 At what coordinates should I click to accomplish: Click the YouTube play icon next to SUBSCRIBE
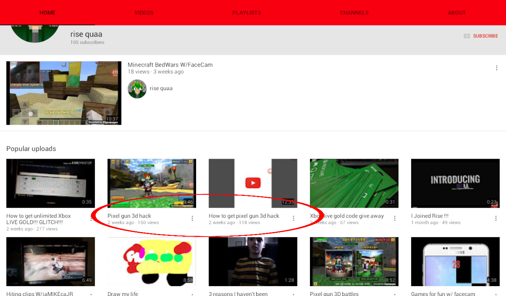click(x=467, y=36)
